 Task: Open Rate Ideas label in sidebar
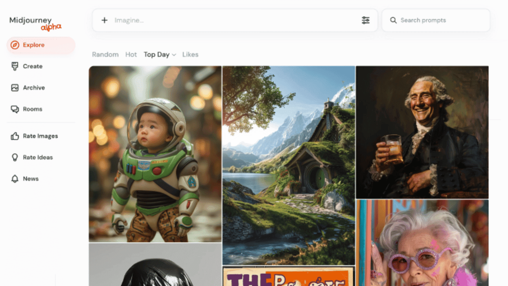[38, 157]
